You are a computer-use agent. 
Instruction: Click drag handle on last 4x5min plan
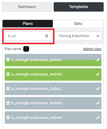pos(8,117)
